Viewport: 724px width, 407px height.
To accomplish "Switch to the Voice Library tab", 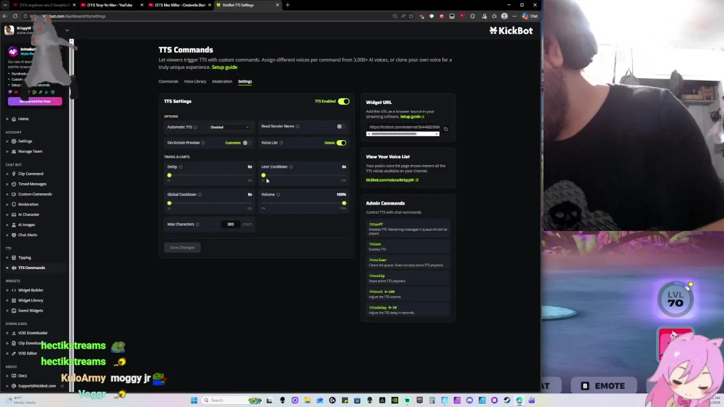I will [x=195, y=81].
